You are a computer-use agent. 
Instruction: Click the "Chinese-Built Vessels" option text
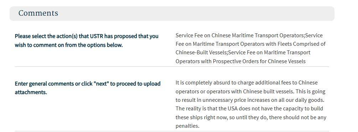(201, 53)
